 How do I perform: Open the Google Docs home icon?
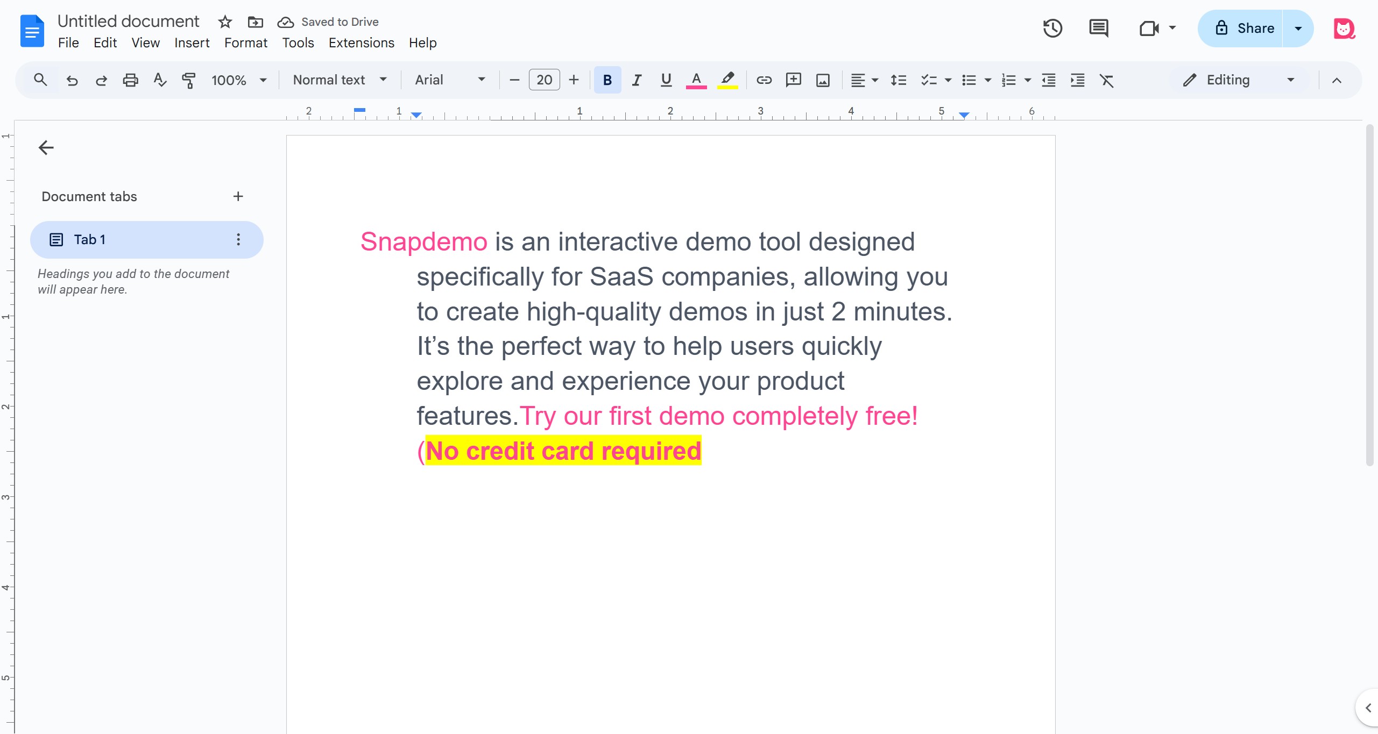32,31
